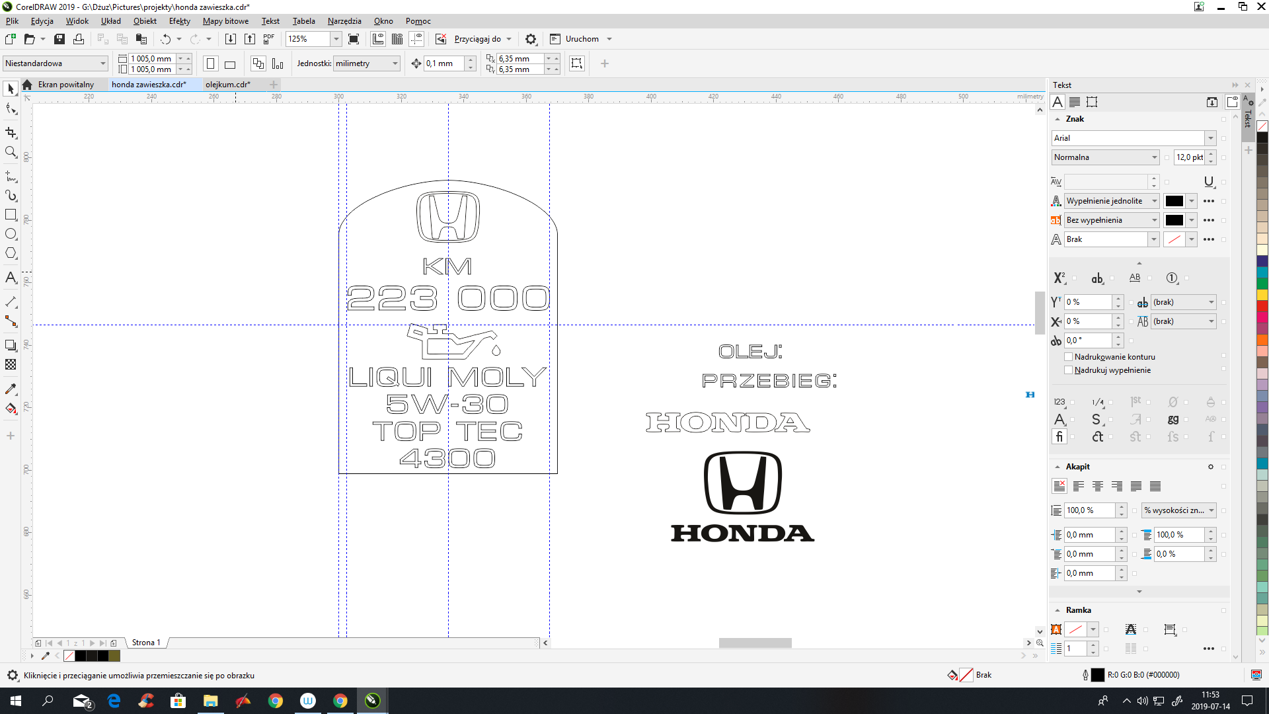
Task: Switch to olejkum.cdr tab
Action: coord(228,85)
